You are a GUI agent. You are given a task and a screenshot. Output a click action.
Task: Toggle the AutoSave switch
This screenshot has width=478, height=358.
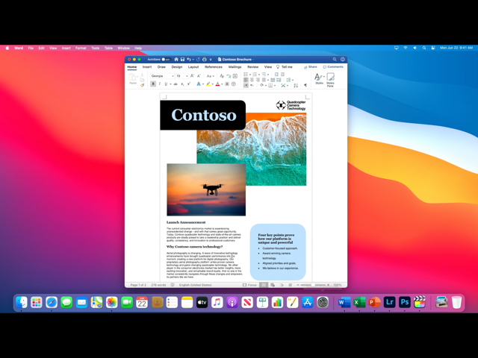[166, 60]
